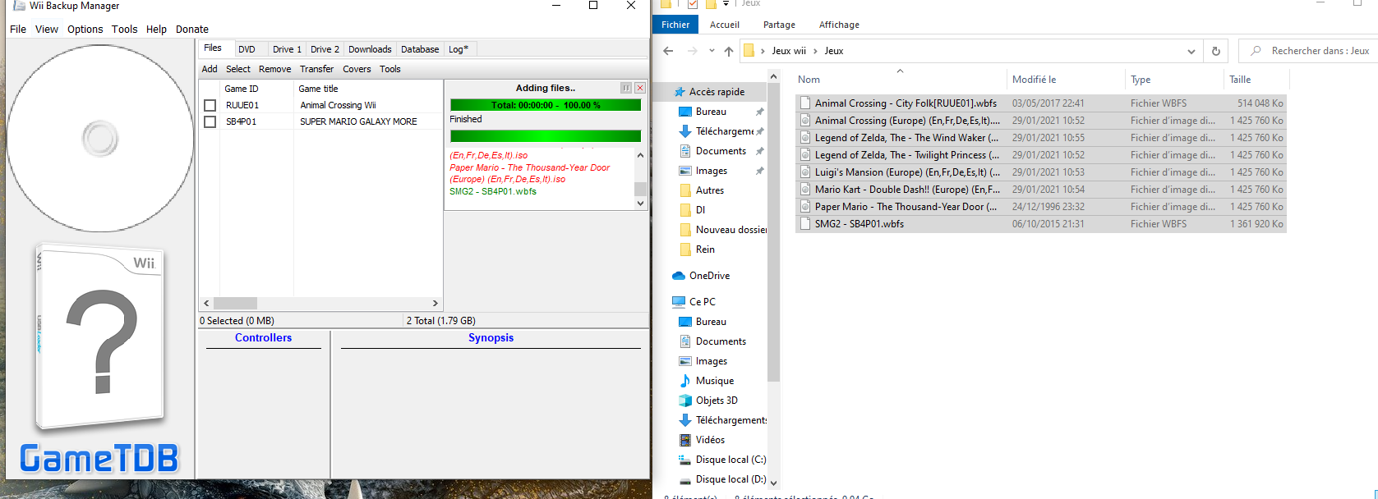Refresh the Jeux folder
Screen dimensions: 1378x499
coord(1216,51)
